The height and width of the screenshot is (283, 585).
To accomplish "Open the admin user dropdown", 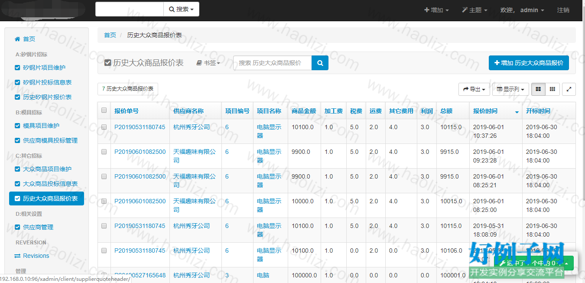I will (532, 10).
